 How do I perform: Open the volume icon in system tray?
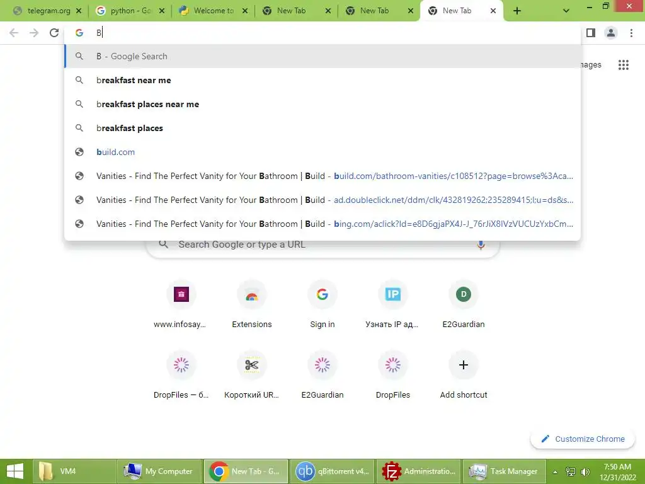585,471
